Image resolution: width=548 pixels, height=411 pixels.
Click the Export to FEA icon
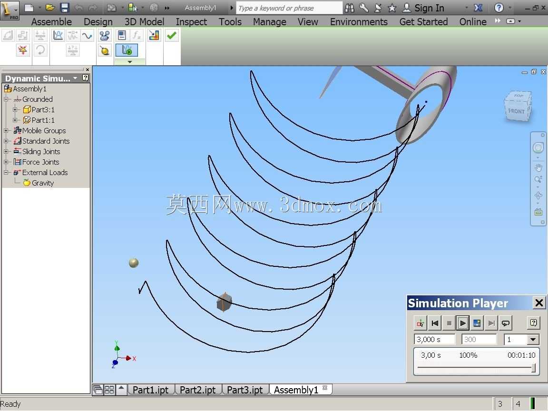[x=154, y=35]
